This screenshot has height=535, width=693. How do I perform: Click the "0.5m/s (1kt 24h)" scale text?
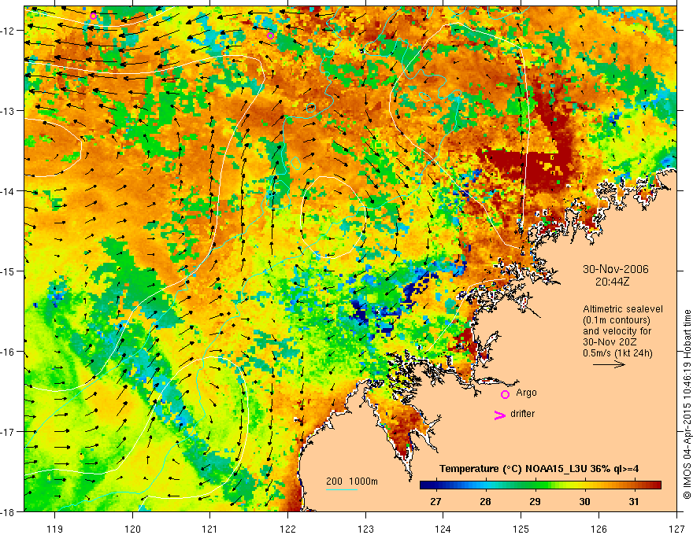pyautogui.click(x=617, y=353)
